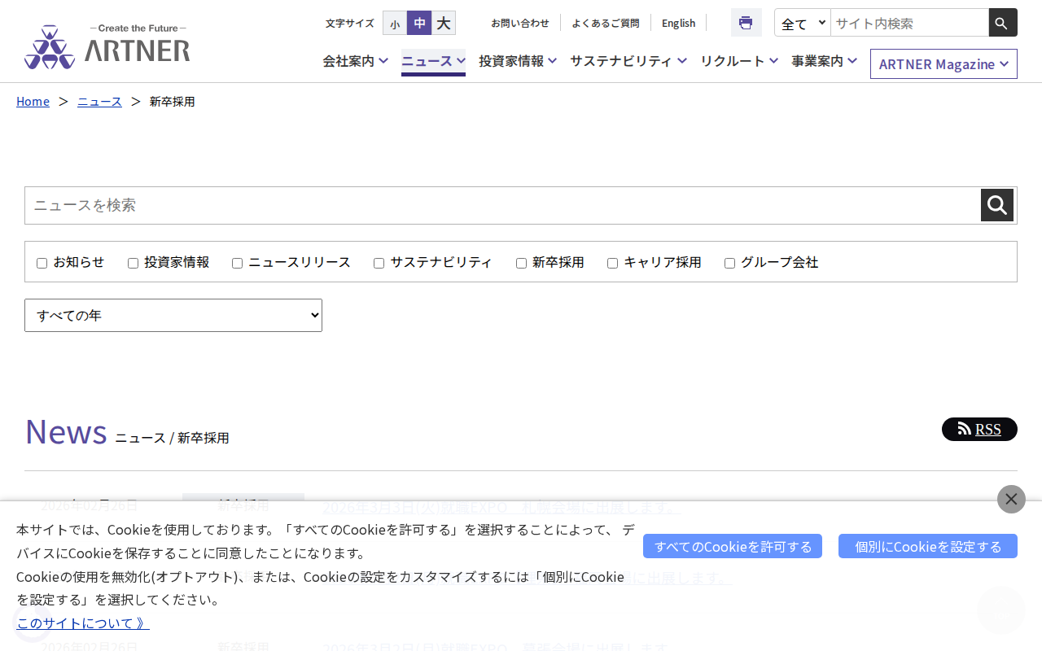1042x651 pixels.
Task: Check the お知らせ checkbox
Action: click(42, 263)
